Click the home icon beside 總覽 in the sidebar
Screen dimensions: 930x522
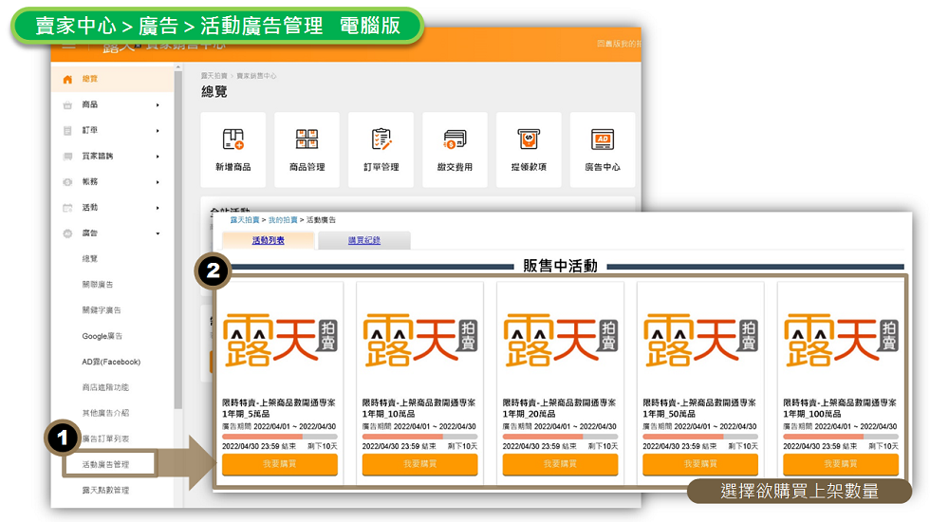pos(66,80)
